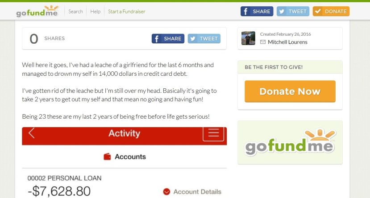This screenshot has height=198, width=370.
Task: Click the header Twitter TWEET button
Action: click(x=293, y=11)
